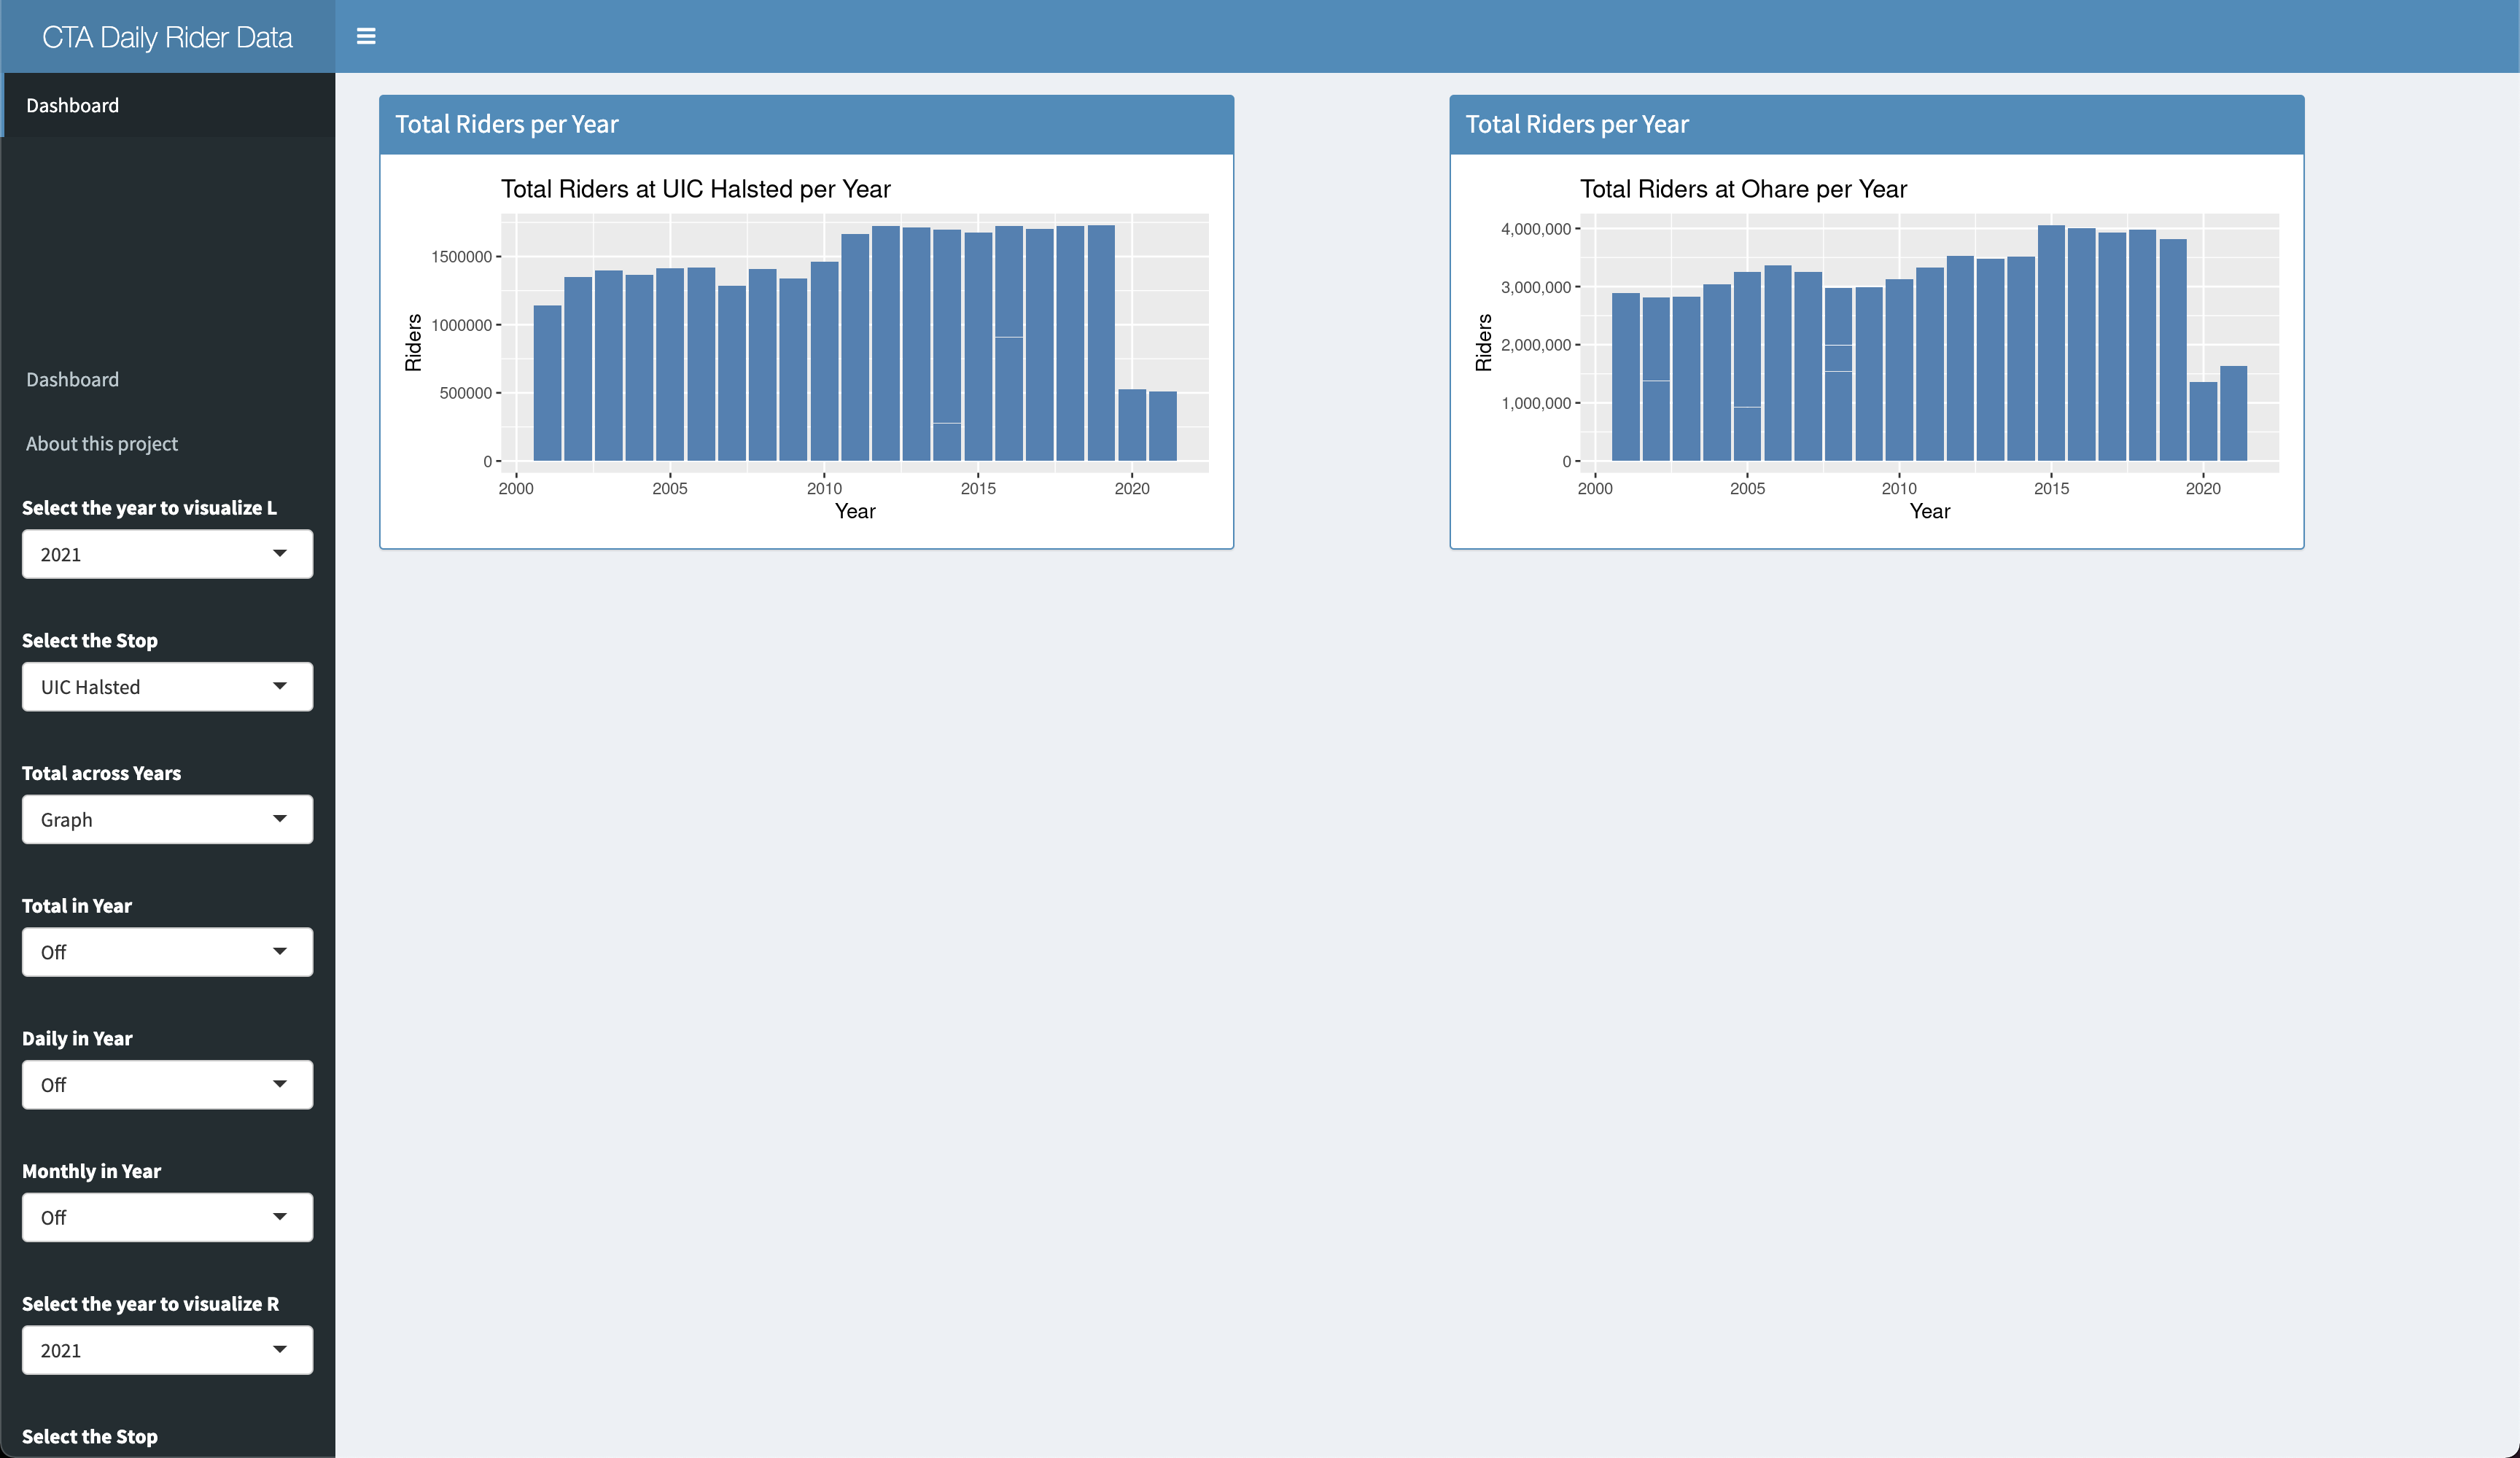Click the 'Daily in Year' label
2520x1458 pixels.
click(x=77, y=1038)
